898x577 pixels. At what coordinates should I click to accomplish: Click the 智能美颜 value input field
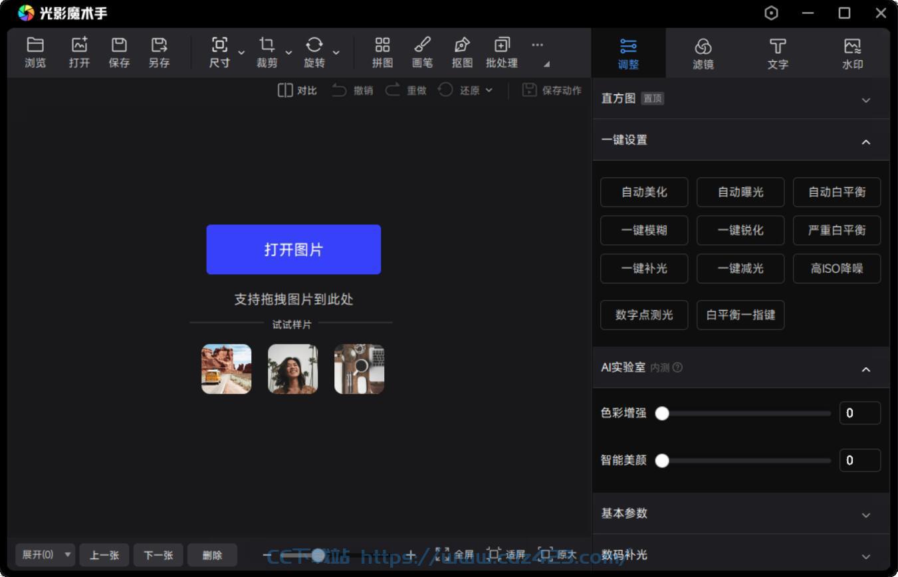[x=860, y=460]
